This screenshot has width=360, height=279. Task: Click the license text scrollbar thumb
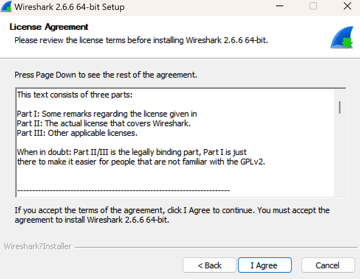[x=339, y=107]
